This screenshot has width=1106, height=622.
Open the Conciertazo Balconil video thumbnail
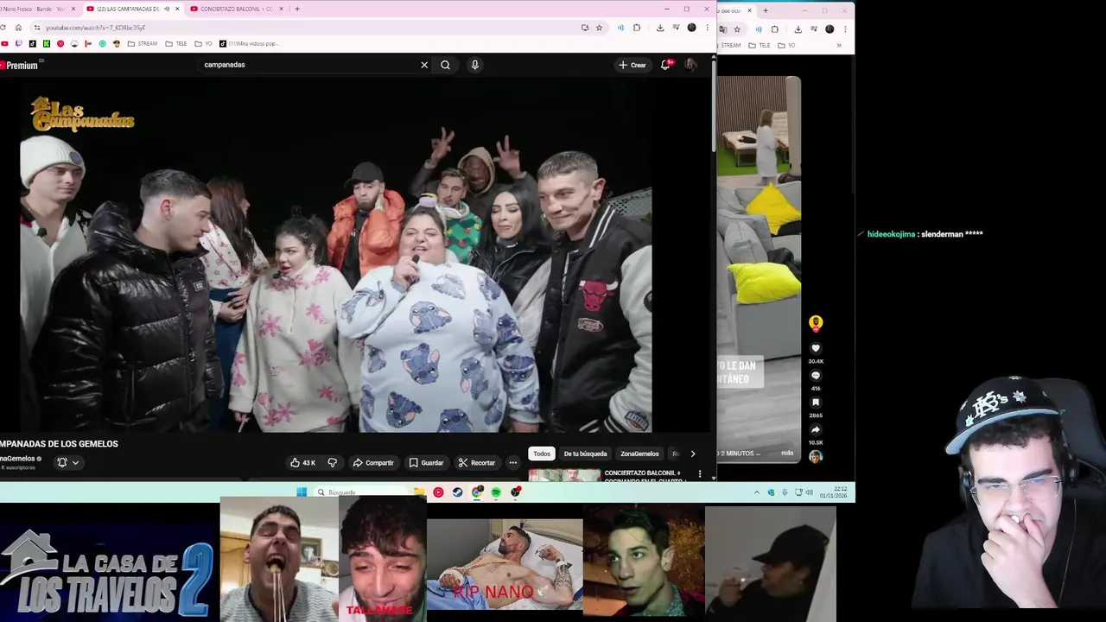coord(564,475)
